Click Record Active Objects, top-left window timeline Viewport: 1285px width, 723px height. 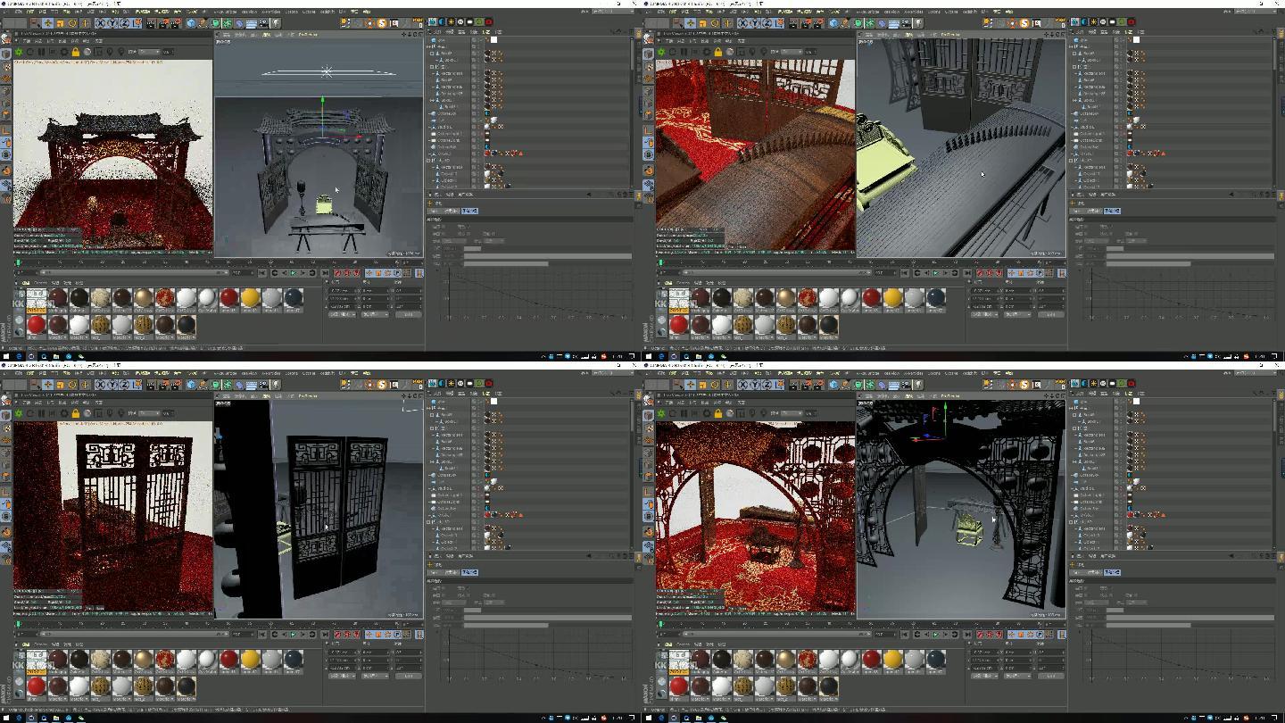337,273
